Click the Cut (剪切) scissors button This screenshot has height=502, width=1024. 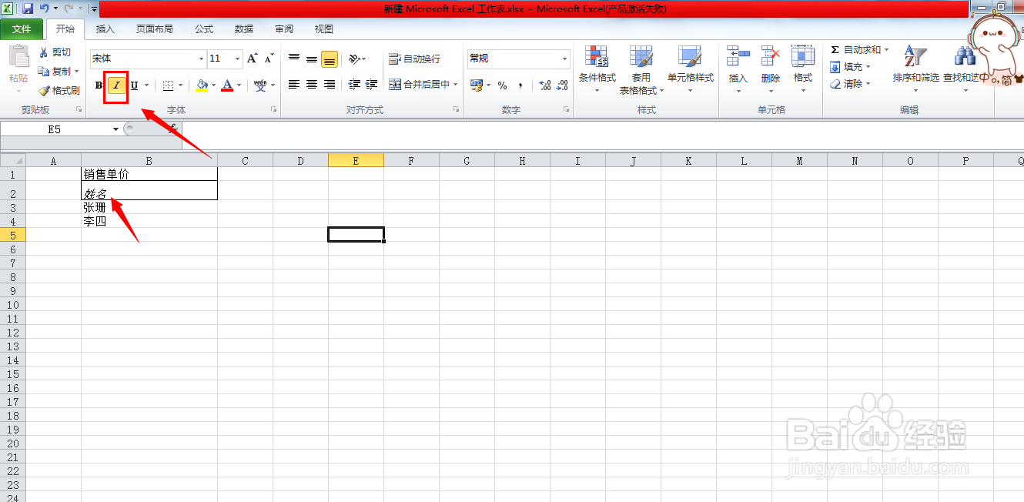pos(55,52)
